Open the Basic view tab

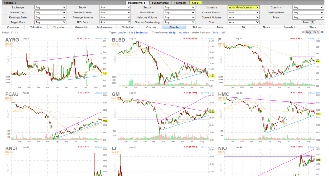coord(220,27)
